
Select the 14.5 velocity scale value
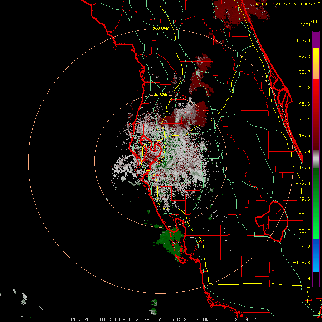pyautogui.click(x=304, y=136)
